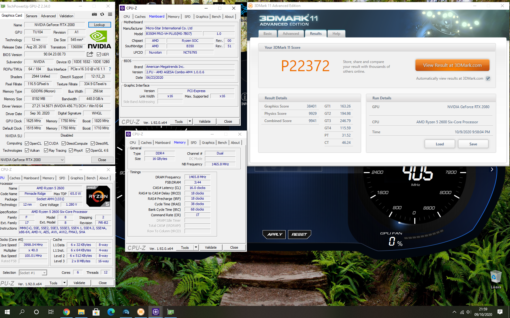The height and width of the screenshot is (318, 510).
Task: Toggle the DirectML checkbox
Action: 93,144
